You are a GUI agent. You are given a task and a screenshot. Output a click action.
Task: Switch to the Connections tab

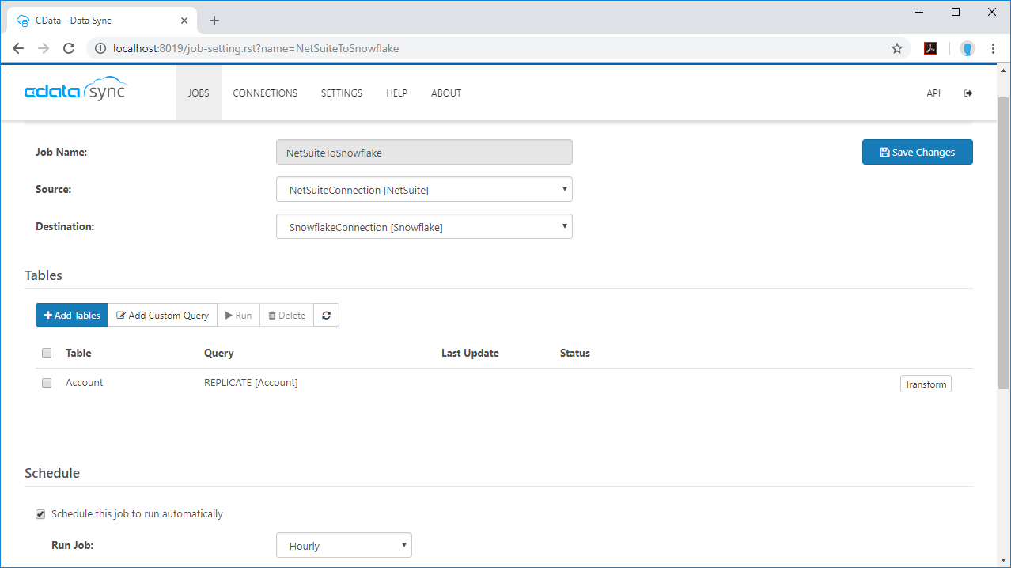pyautogui.click(x=265, y=93)
